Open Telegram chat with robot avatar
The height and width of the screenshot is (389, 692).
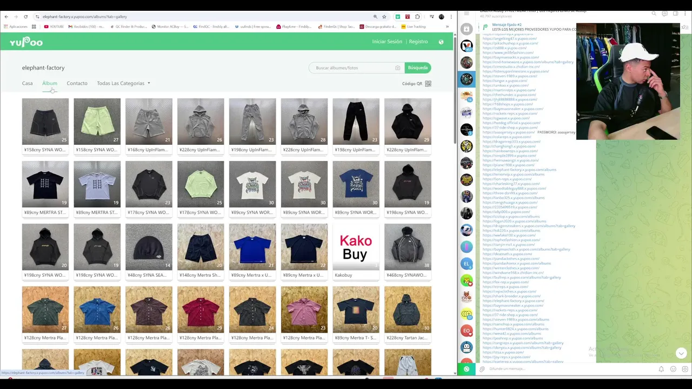click(x=467, y=347)
